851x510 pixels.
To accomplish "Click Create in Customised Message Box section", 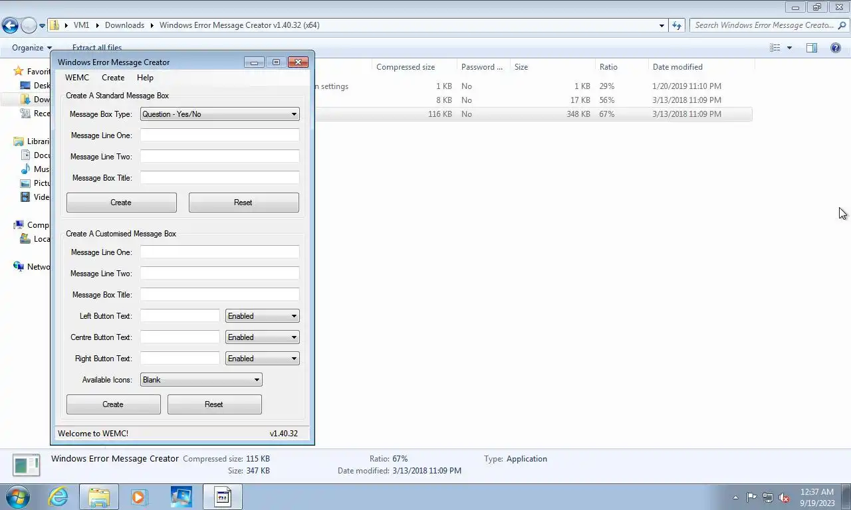I will coord(113,404).
